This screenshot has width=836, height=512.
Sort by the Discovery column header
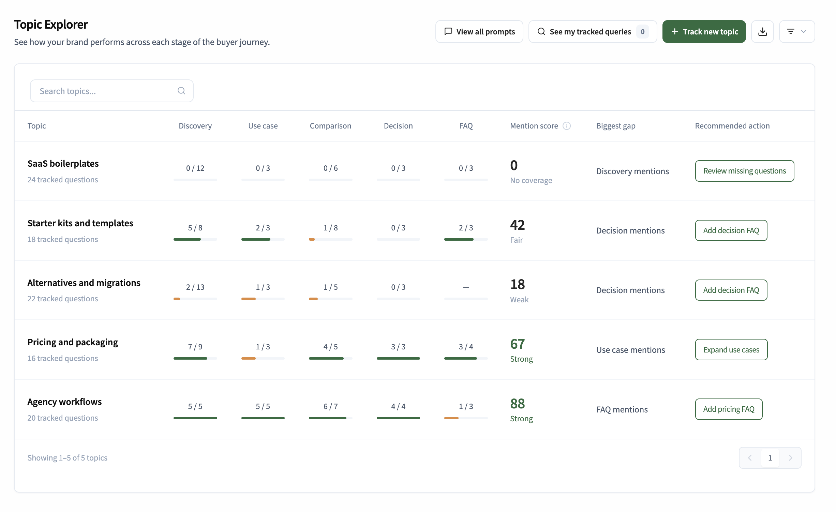(195, 126)
